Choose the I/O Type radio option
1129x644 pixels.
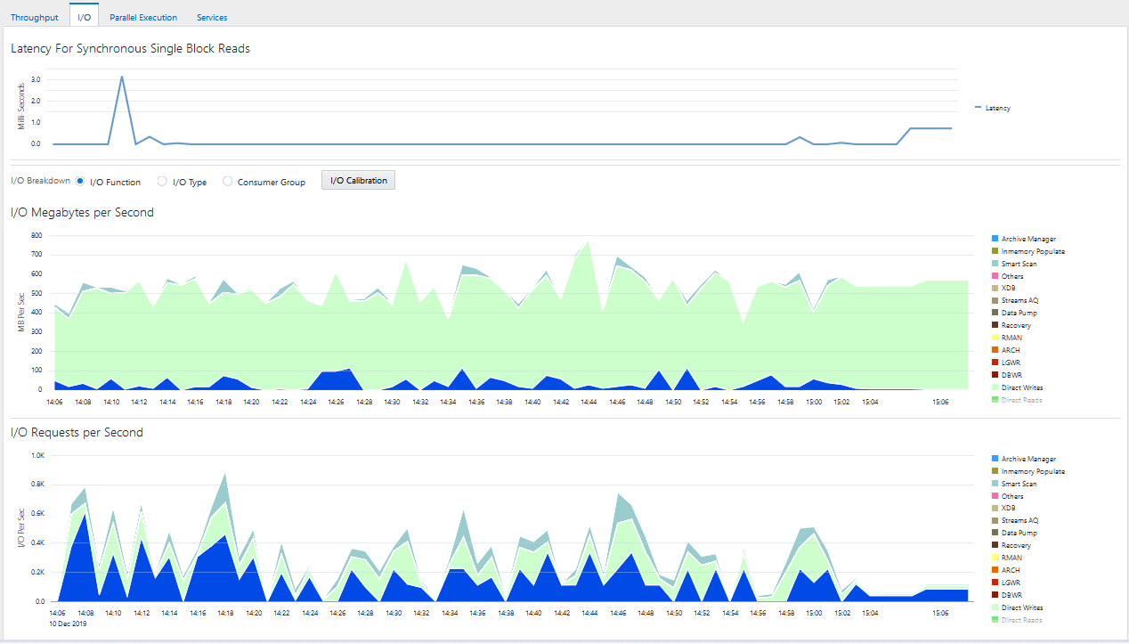click(162, 182)
